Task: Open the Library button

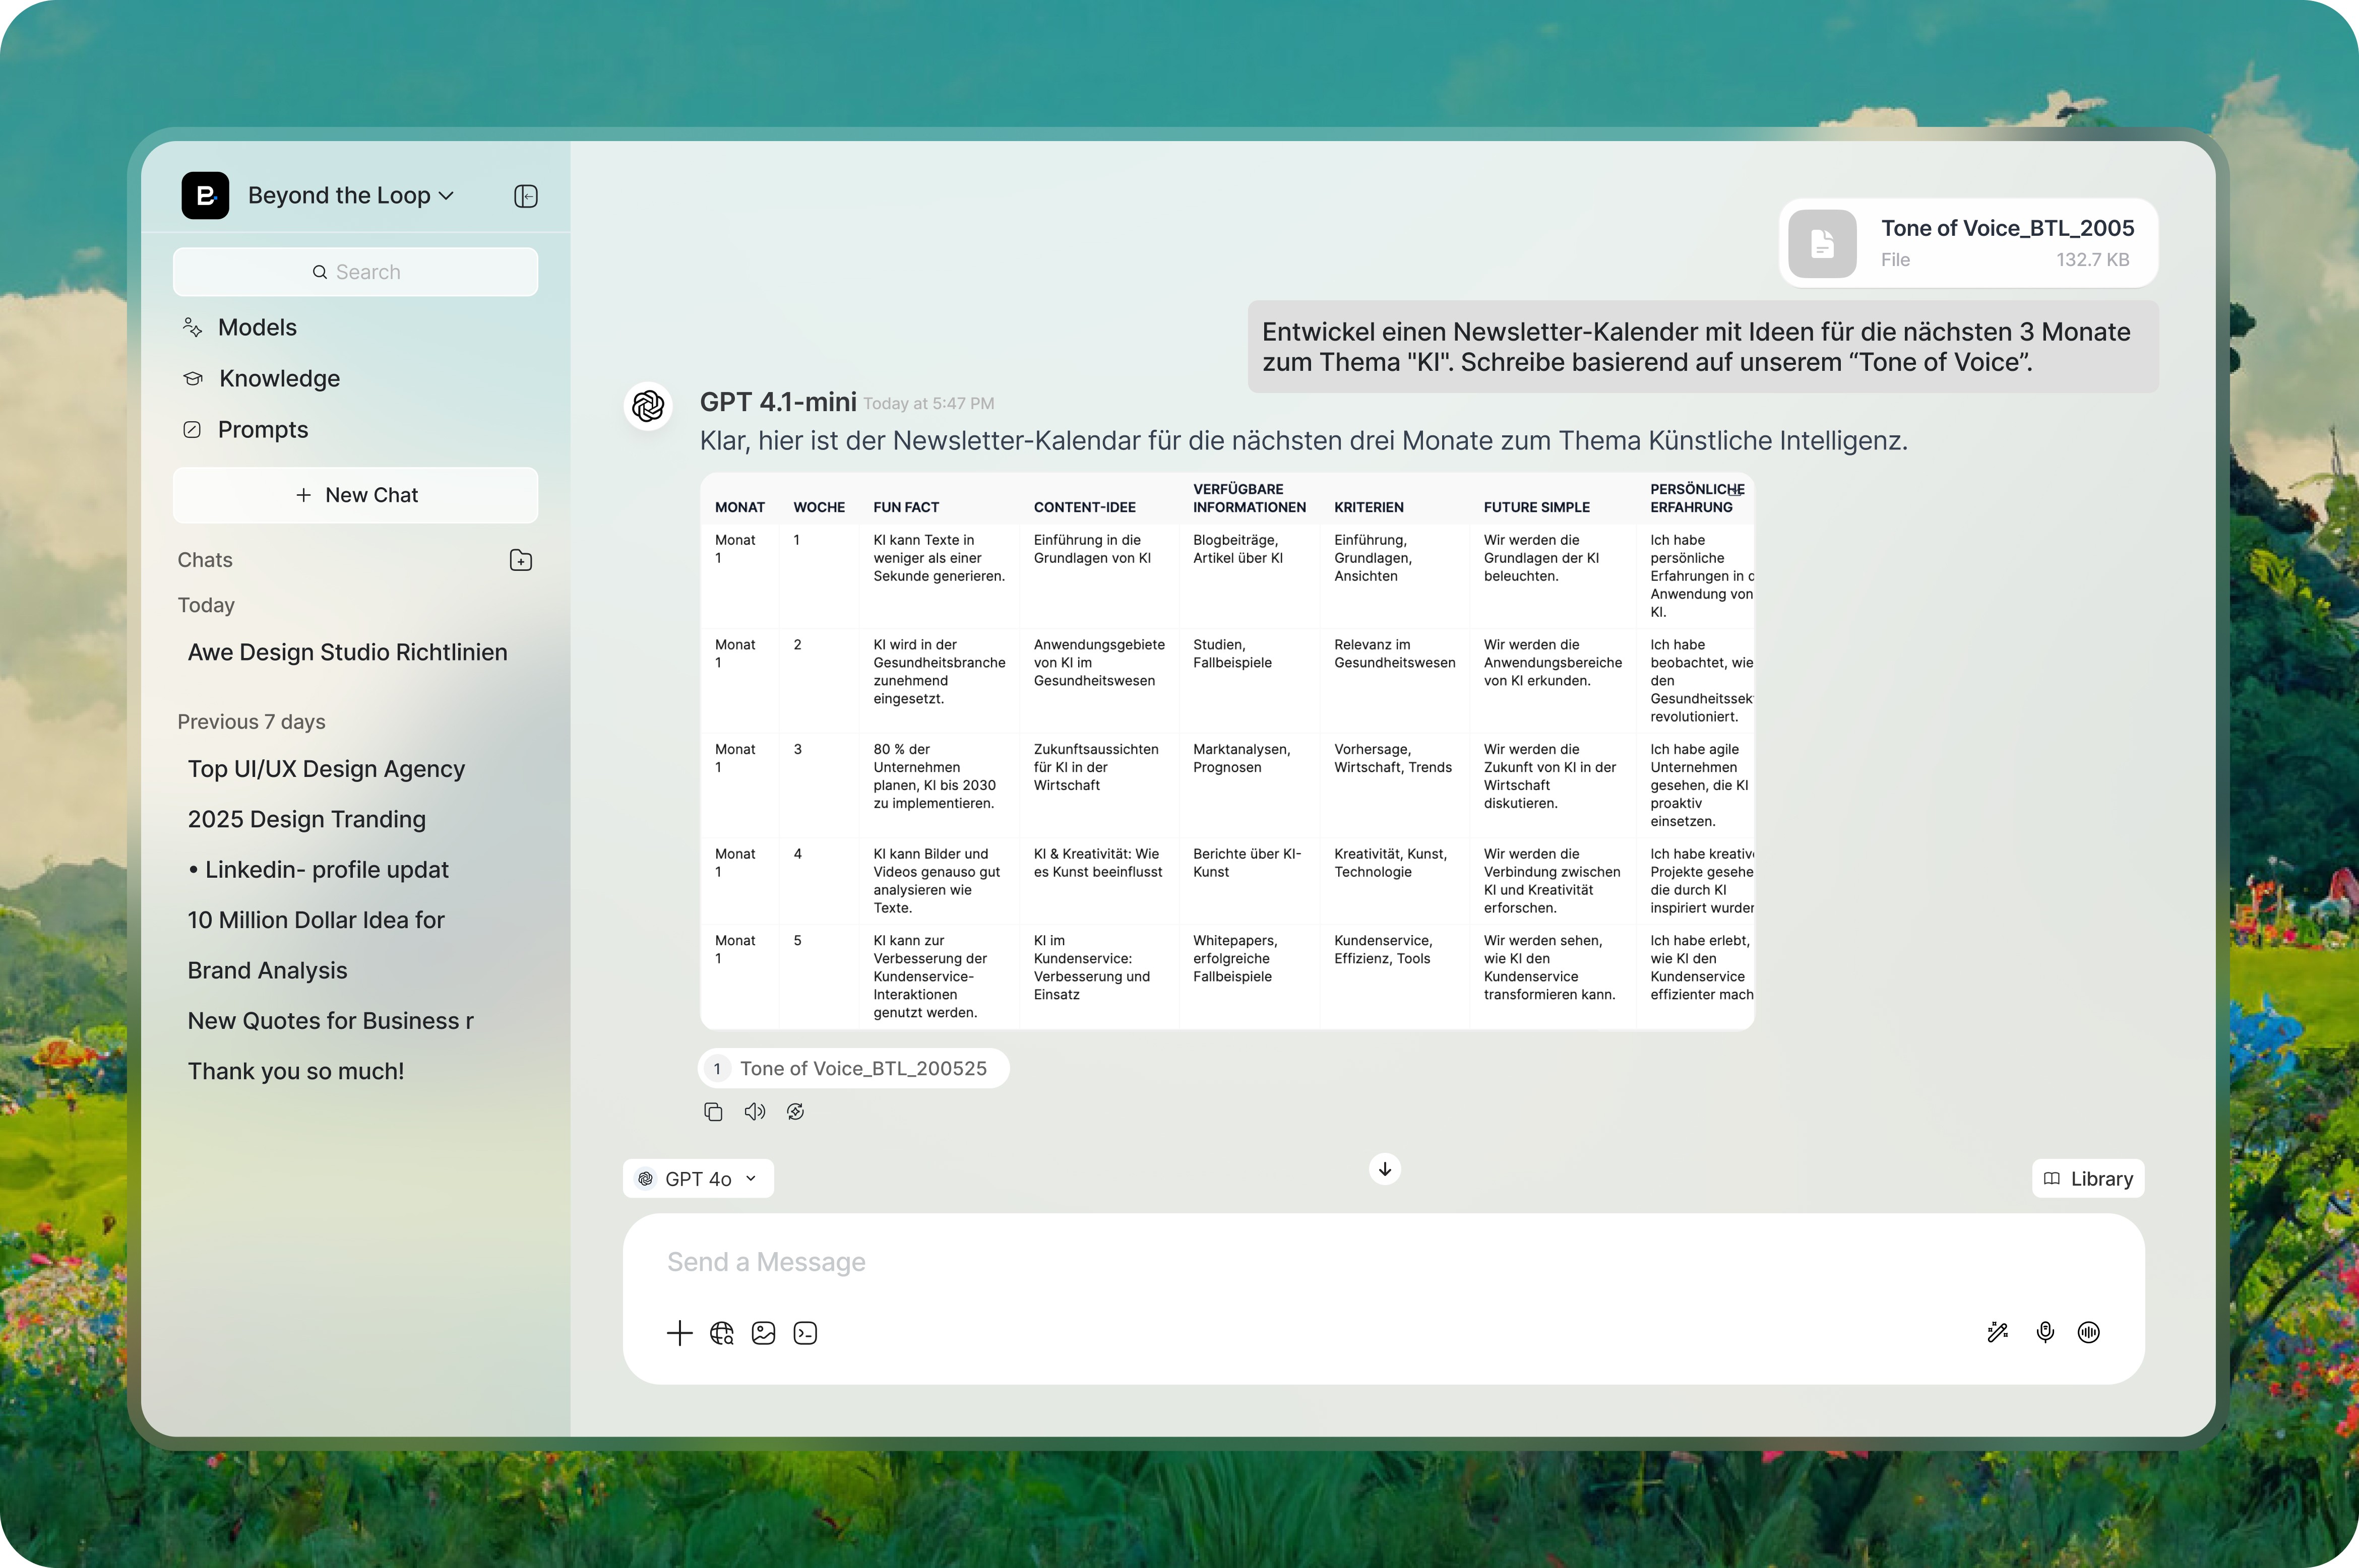Action: (x=2088, y=1179)
